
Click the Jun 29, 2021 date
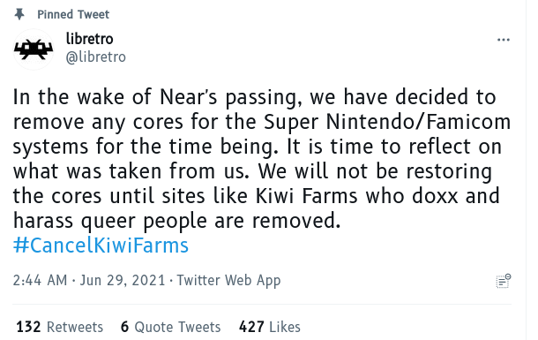123,280
